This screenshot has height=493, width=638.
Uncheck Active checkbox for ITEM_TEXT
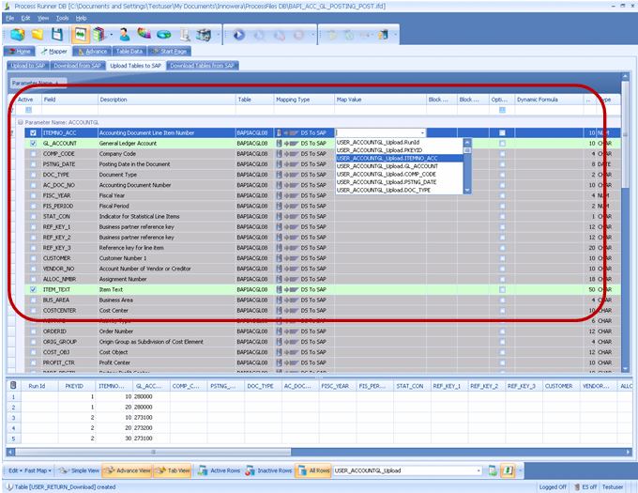tap(34, 289)
